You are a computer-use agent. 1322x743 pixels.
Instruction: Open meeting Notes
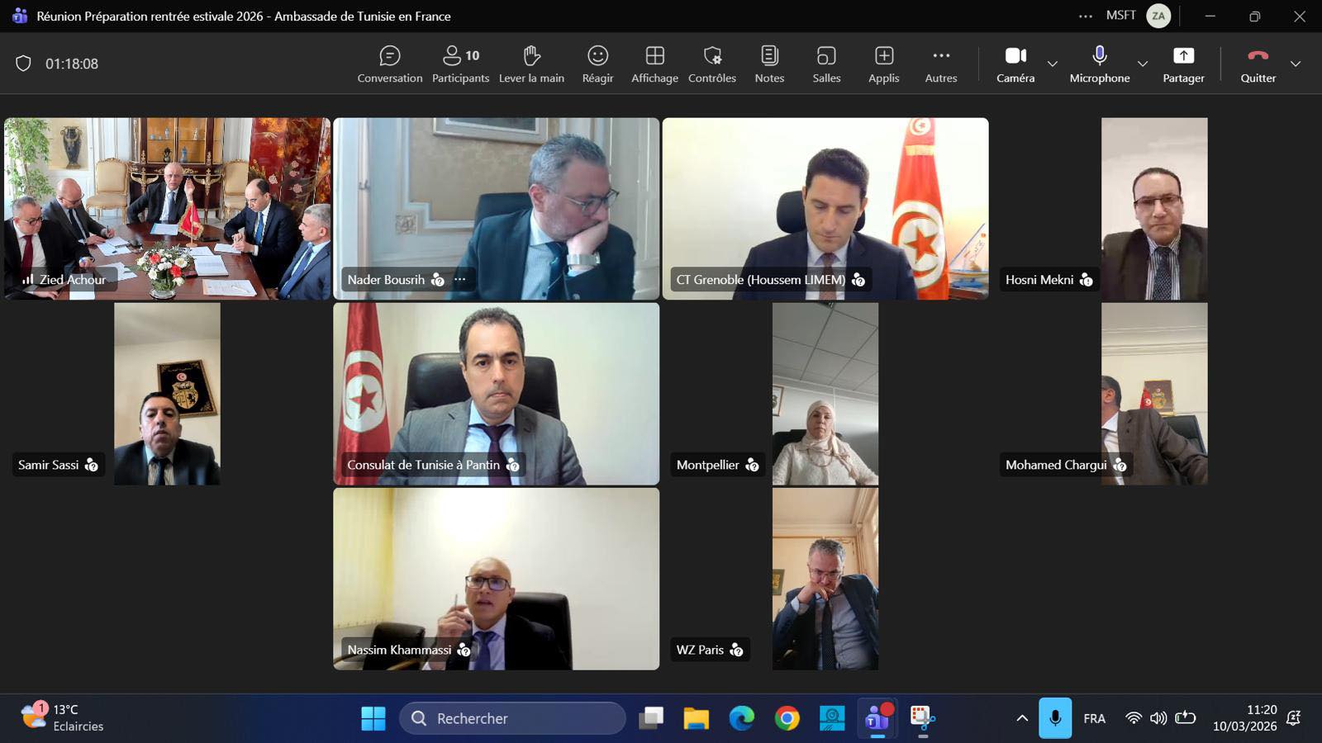(769, 64)
